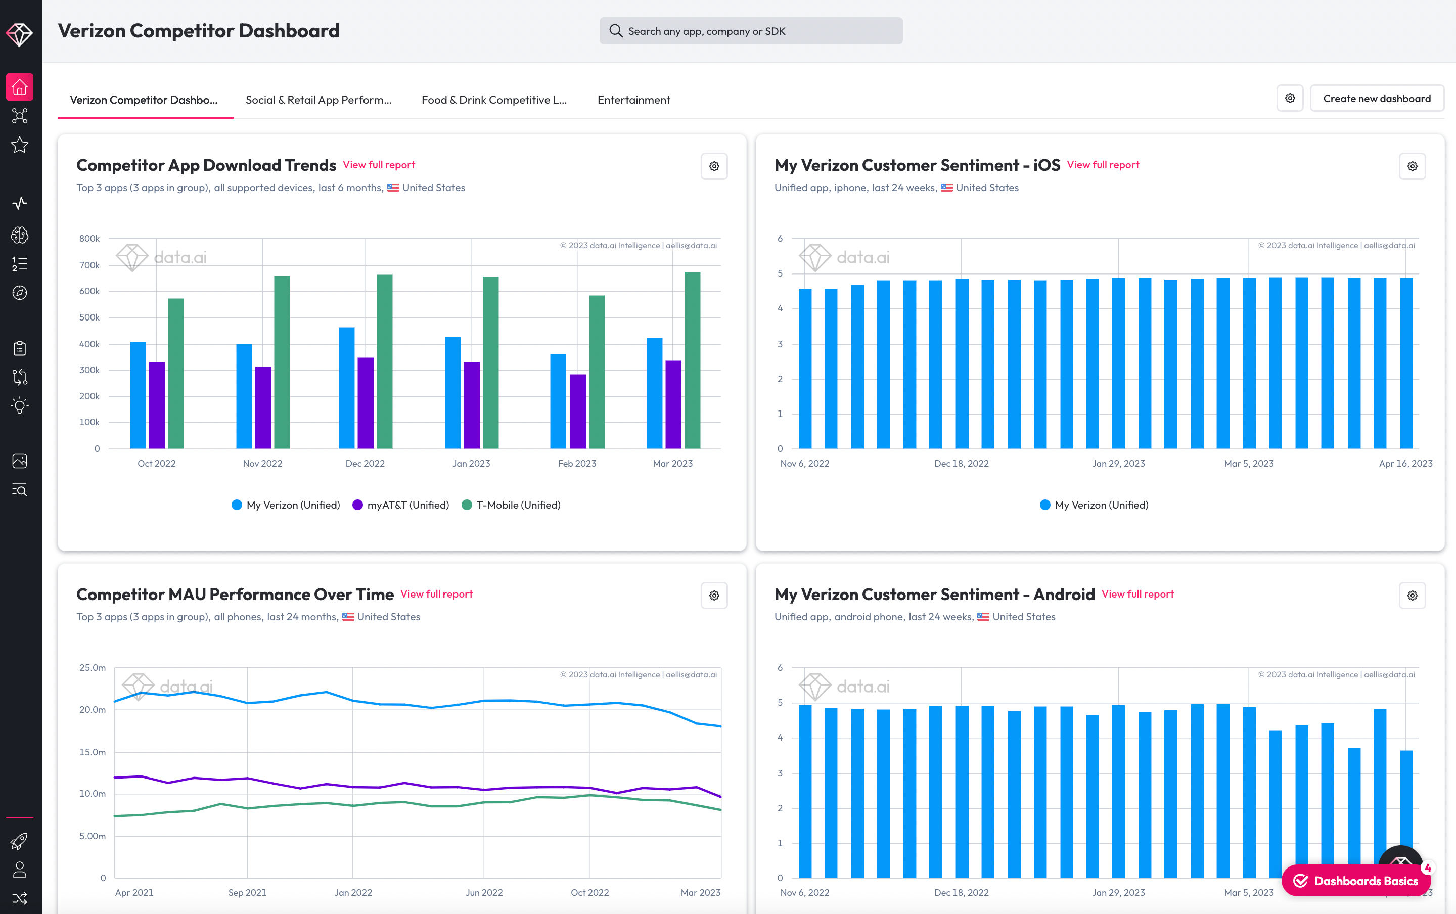Open the compass explore icon in the sidebar
This screenshot has width=1456, height=914.
click(x=19, y=293)
